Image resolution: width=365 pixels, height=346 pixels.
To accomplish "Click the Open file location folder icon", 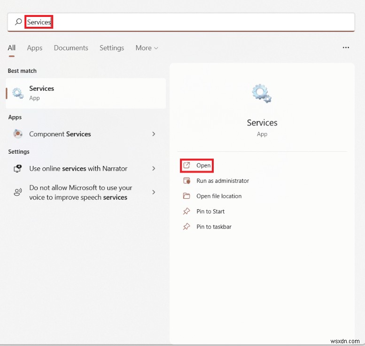I will click(x=186, y=196).
